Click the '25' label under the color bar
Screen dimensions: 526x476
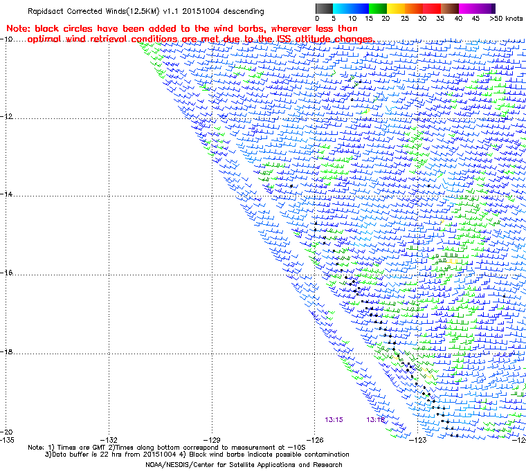point(405,19)
